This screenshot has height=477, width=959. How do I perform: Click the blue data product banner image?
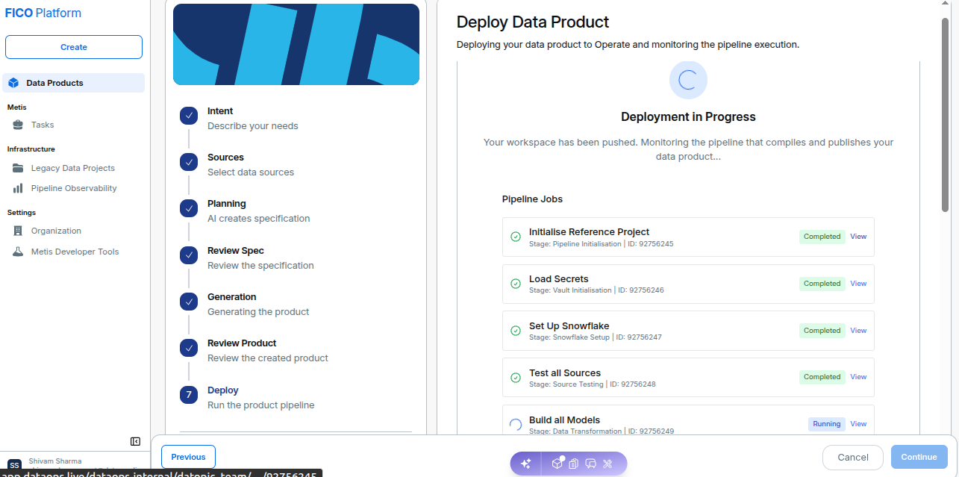(296, 45)
